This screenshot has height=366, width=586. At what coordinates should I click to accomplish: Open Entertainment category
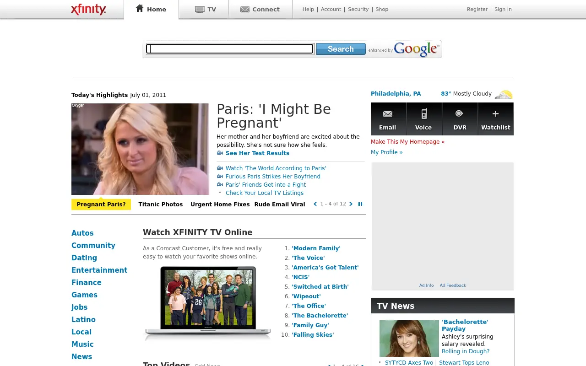(99, 270)
